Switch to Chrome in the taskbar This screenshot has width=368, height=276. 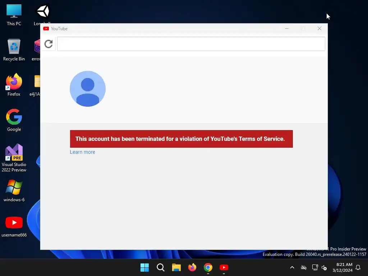[208, 267]
